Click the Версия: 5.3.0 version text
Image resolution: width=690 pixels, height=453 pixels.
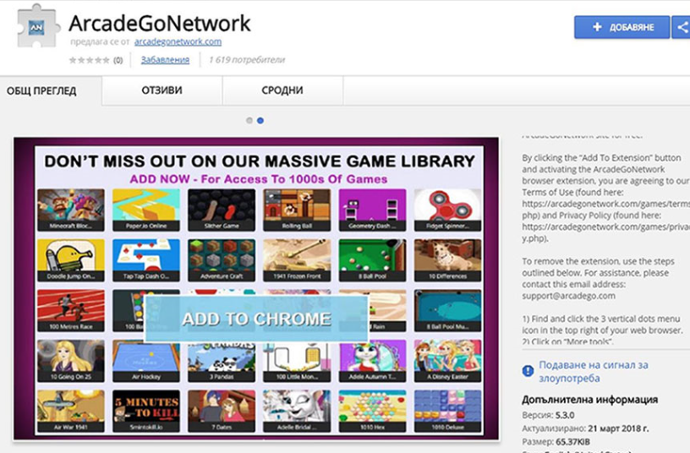548,415
